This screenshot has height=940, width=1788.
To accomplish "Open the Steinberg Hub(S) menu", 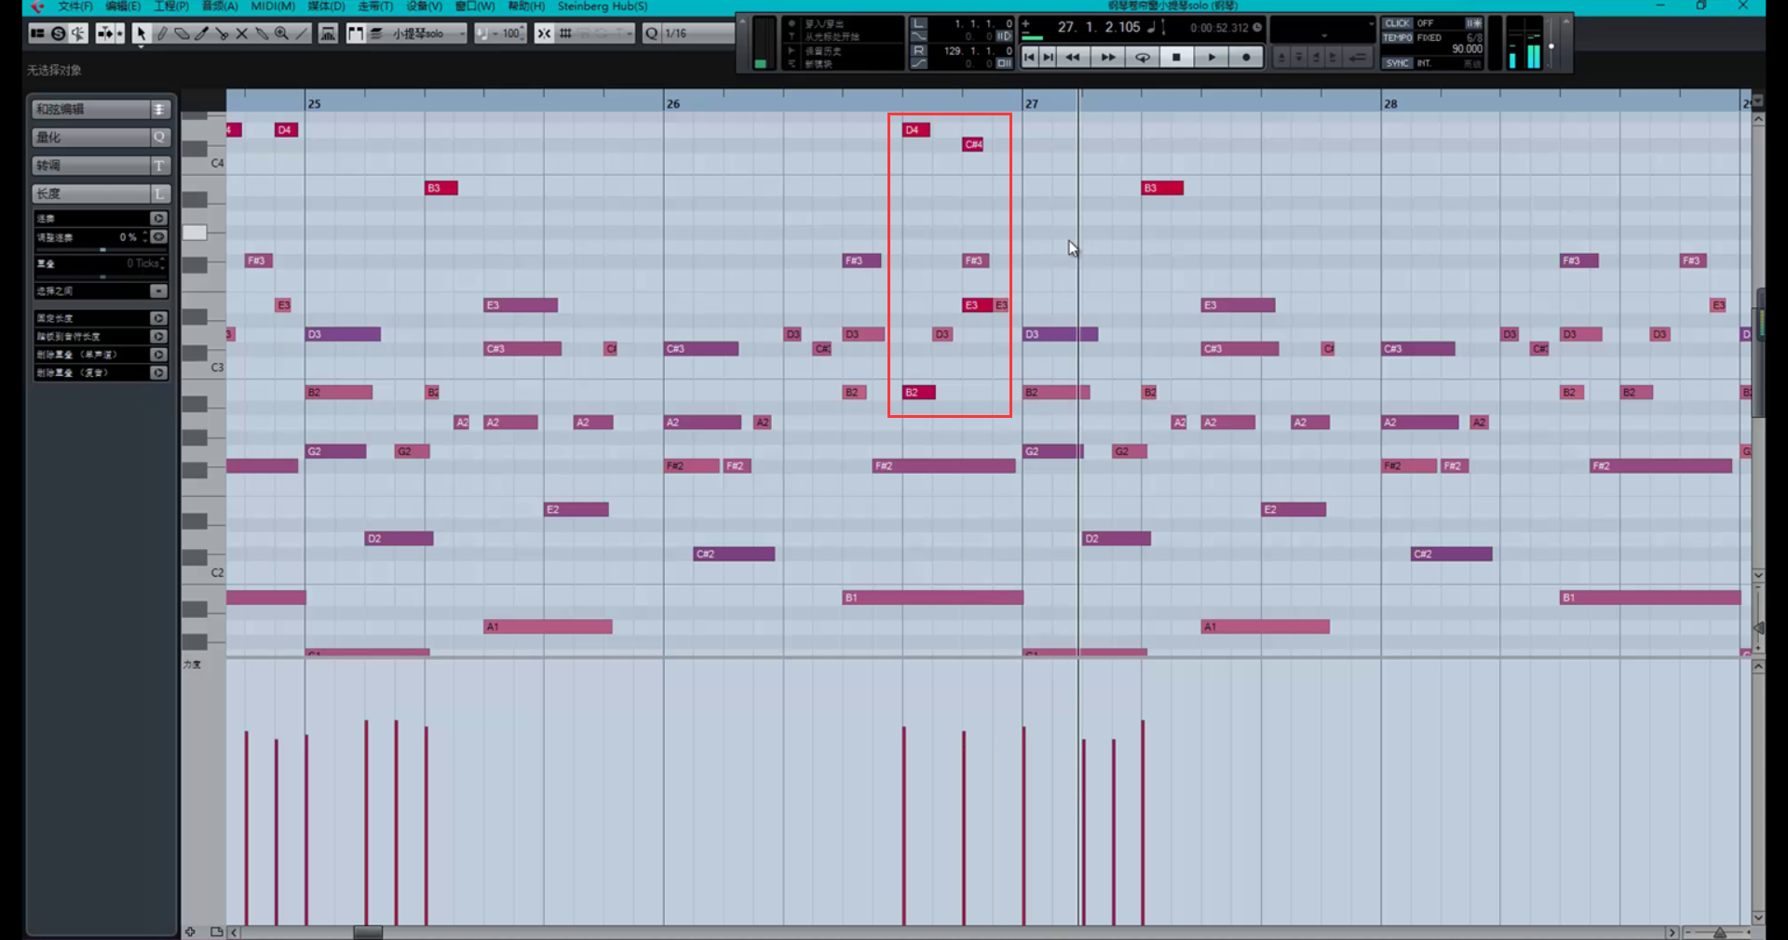I will tap(603, 7).
